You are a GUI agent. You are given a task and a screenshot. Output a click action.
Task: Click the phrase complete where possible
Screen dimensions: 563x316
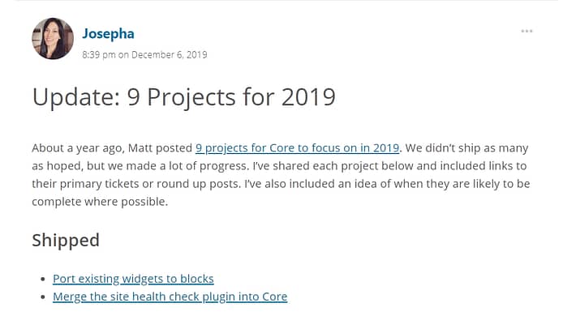coord(100,202)
